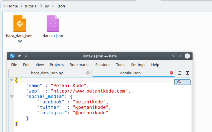This screenshot has width=212, height=132.
Task: Open the Settings menu
Action: (x=138, y=65)
